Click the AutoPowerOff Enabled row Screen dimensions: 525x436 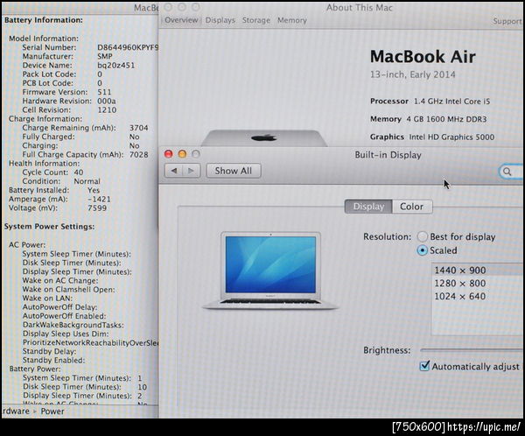click(64, 316)
